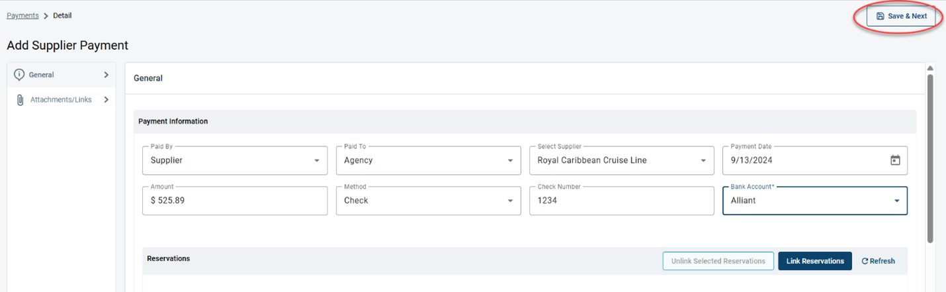This screenshot has width=946, height=292.
Task: Click the Refresh reservations button
Action: click(878, 261)
